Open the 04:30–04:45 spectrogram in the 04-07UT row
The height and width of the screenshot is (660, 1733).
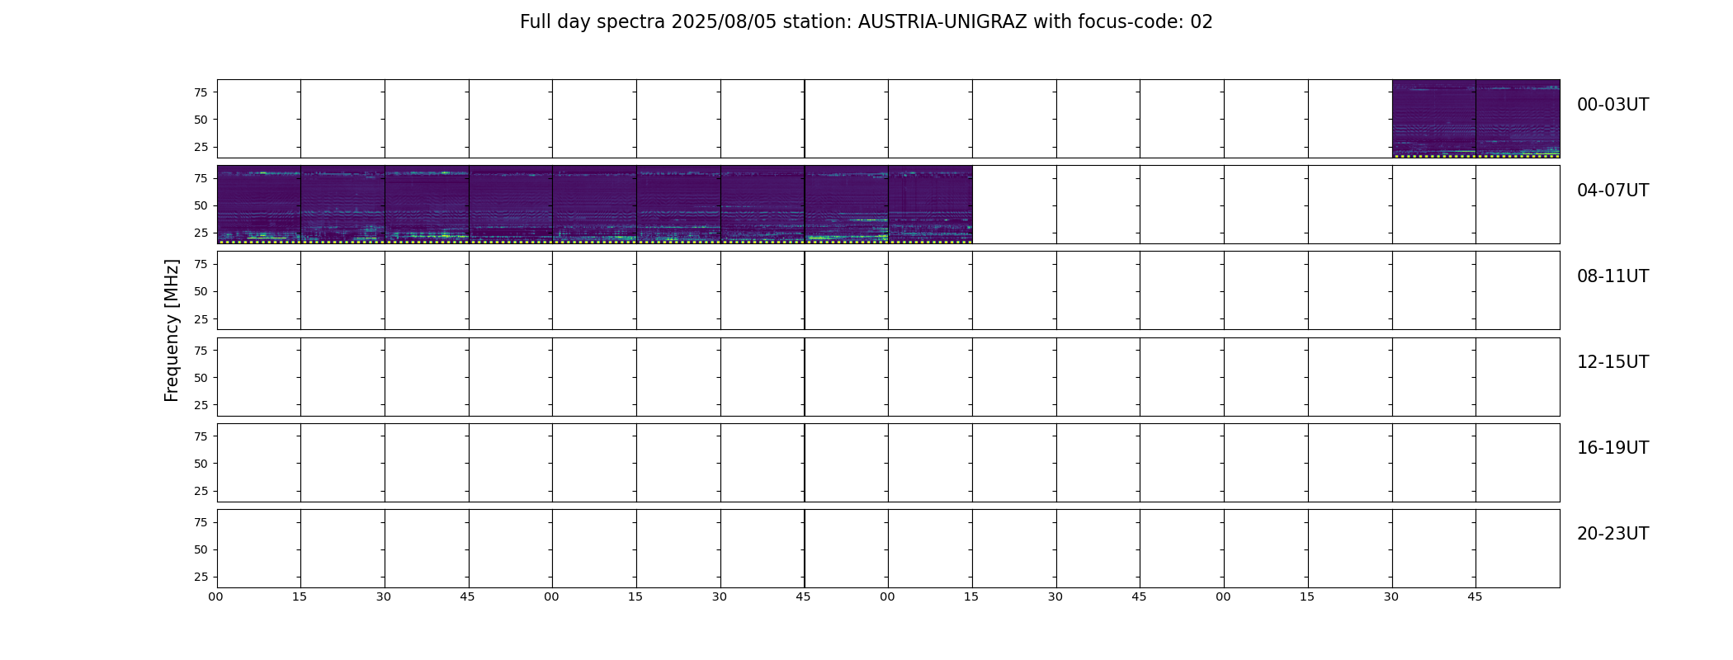pos(427,205)
